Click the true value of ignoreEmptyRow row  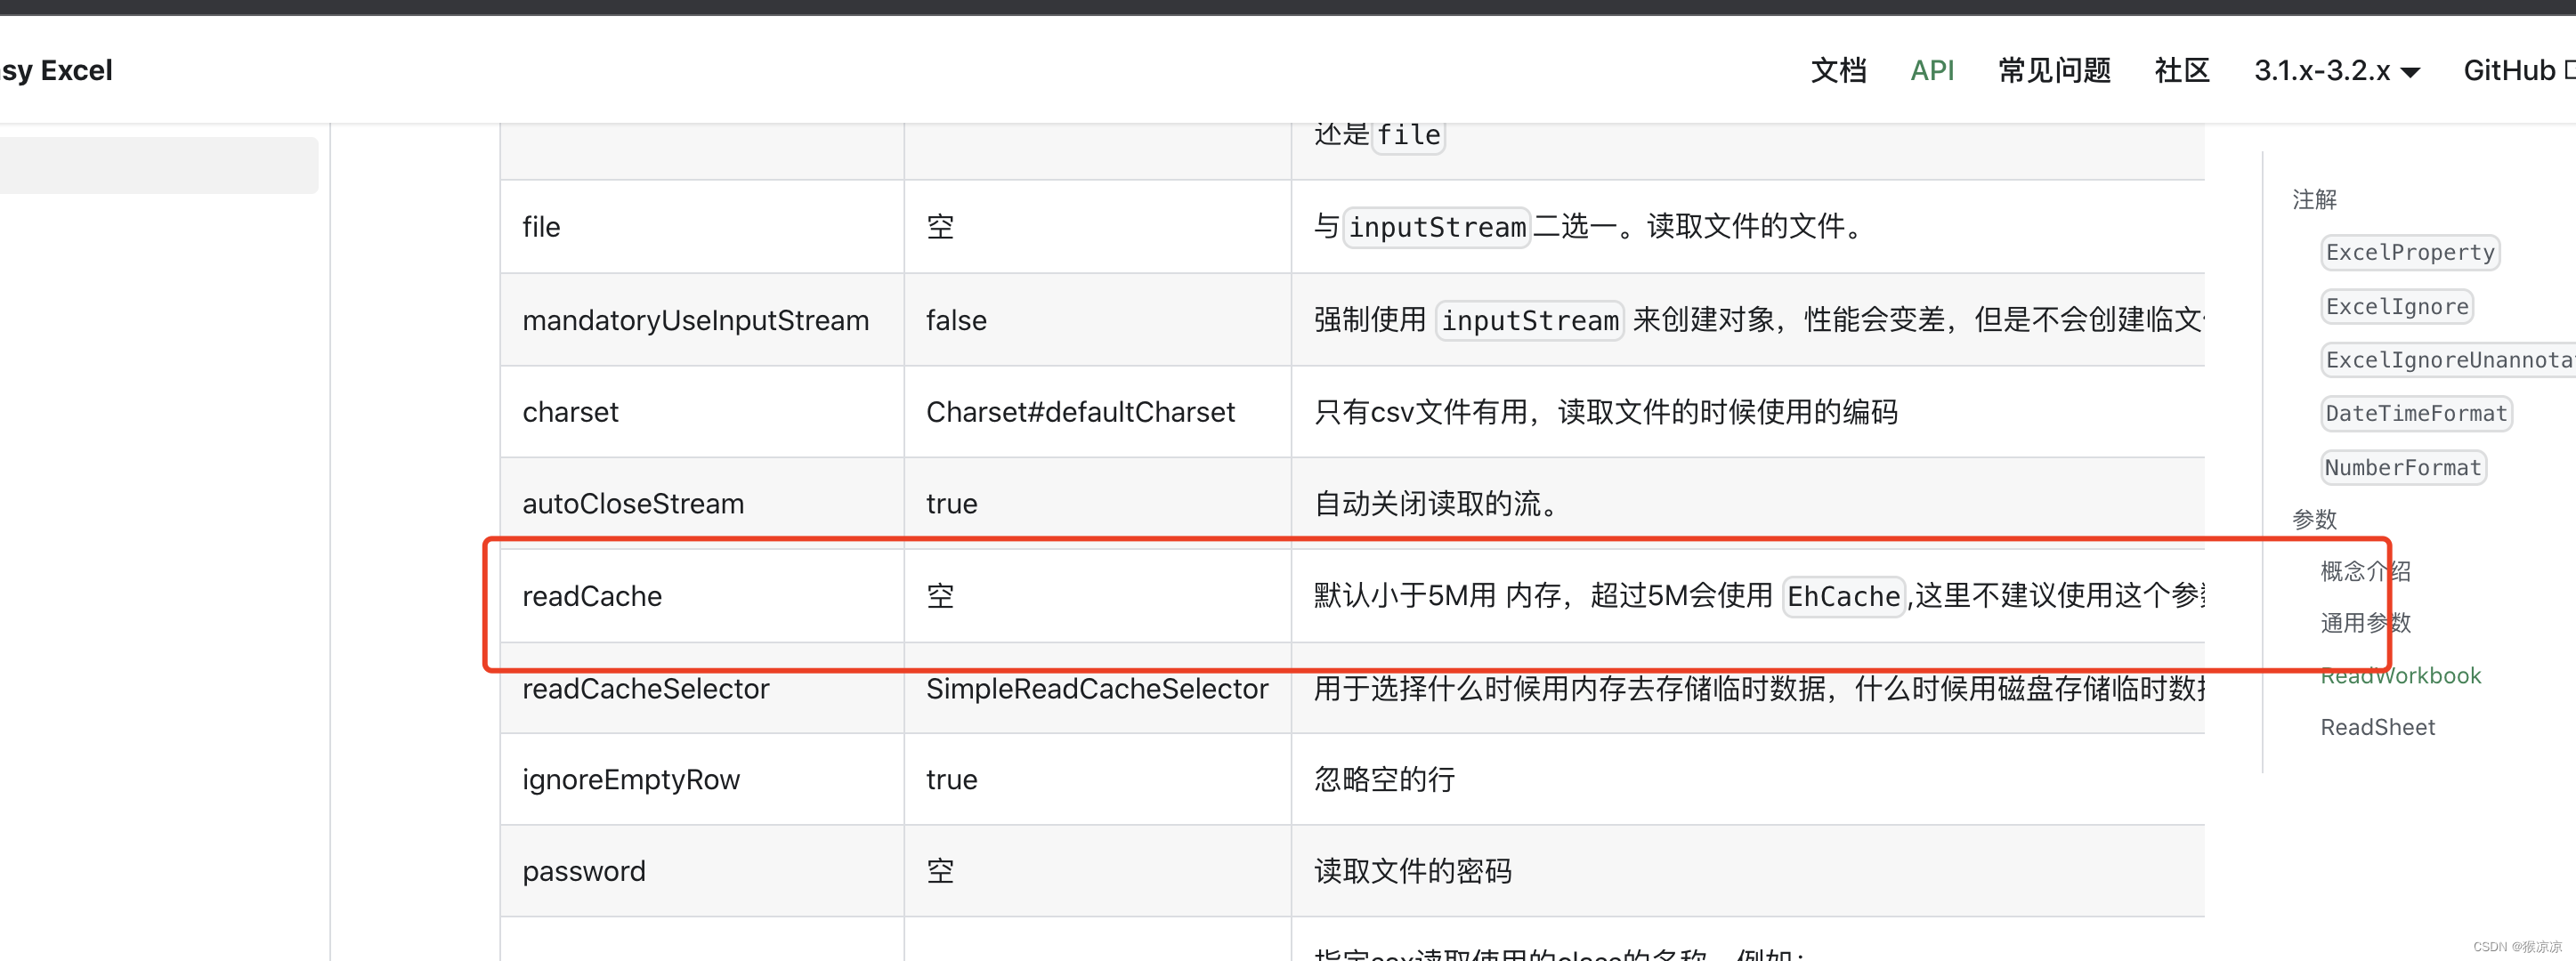(x=951, y=780)
